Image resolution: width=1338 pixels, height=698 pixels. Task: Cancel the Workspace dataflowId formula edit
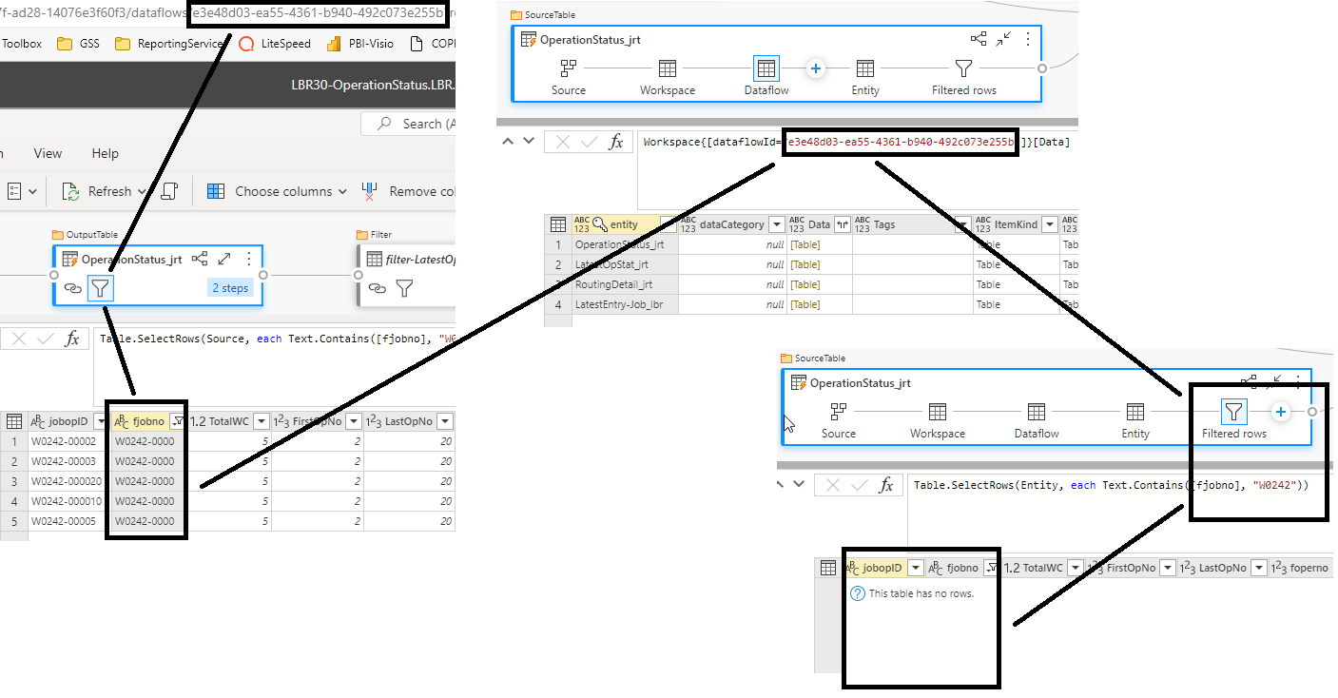(x=563, y=142)
